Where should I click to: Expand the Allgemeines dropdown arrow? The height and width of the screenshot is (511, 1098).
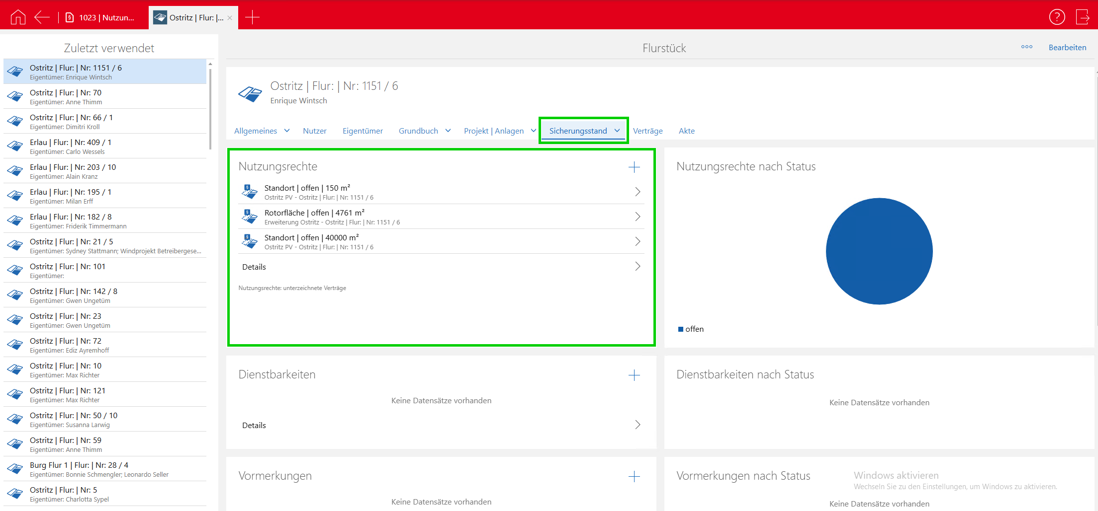[x=287, y=131]
